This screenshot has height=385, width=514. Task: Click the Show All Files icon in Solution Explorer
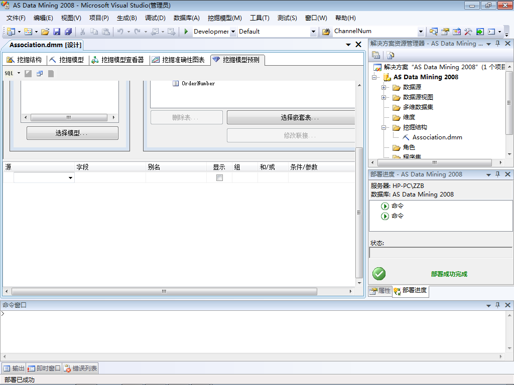point(390,55)
